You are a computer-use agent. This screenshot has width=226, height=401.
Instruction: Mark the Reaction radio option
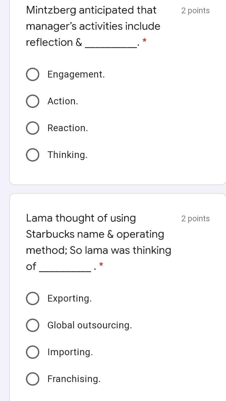point(33,128)
